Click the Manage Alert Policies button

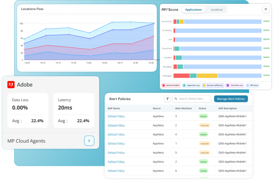tap(231, 99)
